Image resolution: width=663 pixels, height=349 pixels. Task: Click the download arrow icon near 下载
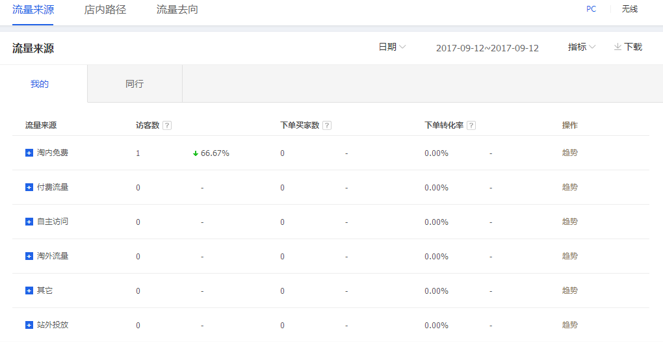pyautogui.click(x=617, y=47)
